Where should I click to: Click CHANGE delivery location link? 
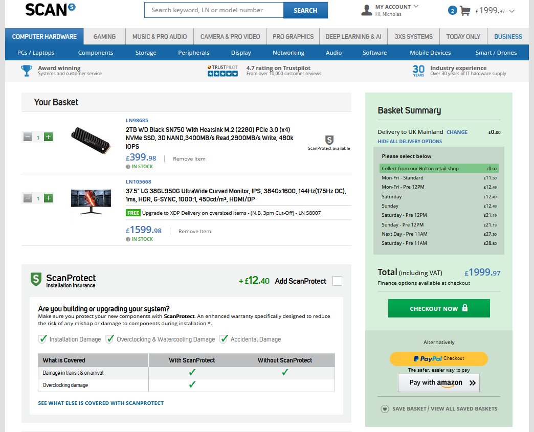click(x=457, y=132)
